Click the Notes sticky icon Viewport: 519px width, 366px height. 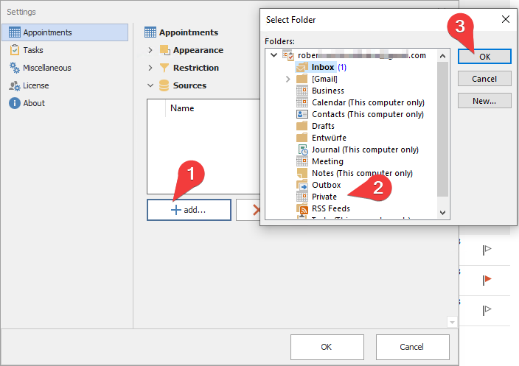[302, 173]
